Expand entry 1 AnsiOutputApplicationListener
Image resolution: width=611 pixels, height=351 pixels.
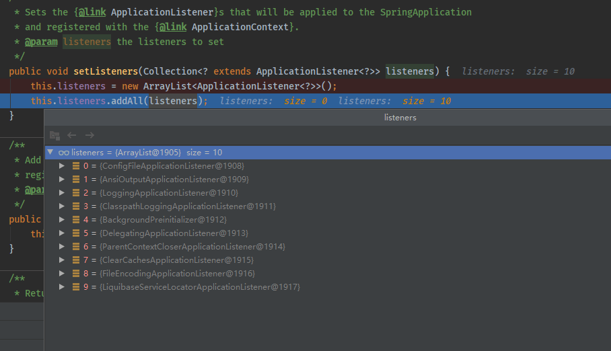coord(62,179)
